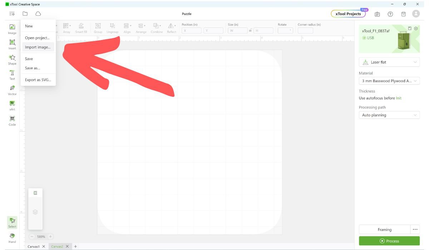Open the Insert tool
Viewport: 429px width, 250px height.
tap(12, 44)
